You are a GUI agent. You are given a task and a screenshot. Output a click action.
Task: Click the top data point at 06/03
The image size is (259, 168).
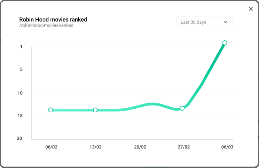tap(225, 43)
